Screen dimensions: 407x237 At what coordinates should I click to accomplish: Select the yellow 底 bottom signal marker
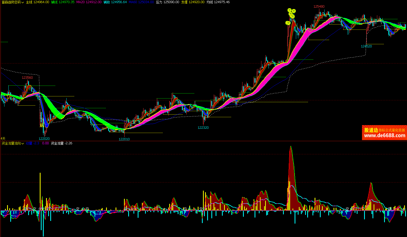[42, 125]
